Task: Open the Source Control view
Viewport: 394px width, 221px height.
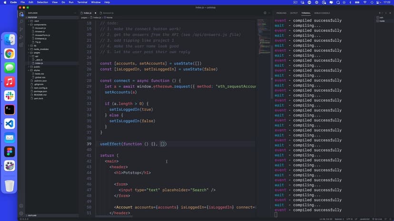Action: (21, 29)
